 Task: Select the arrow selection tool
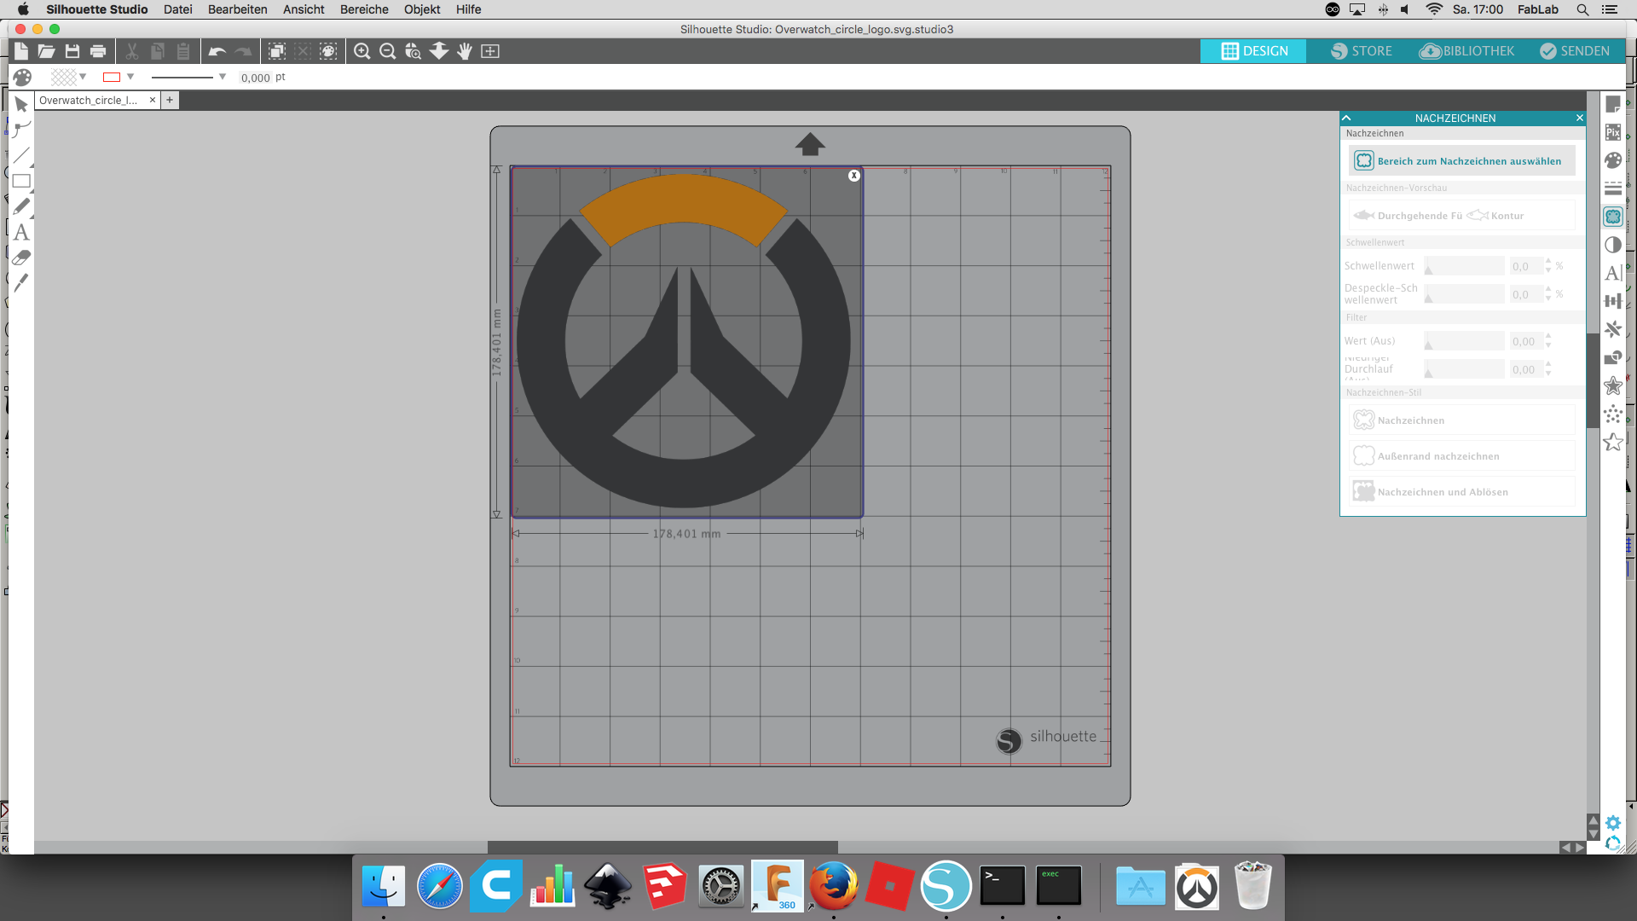(21, 105)
